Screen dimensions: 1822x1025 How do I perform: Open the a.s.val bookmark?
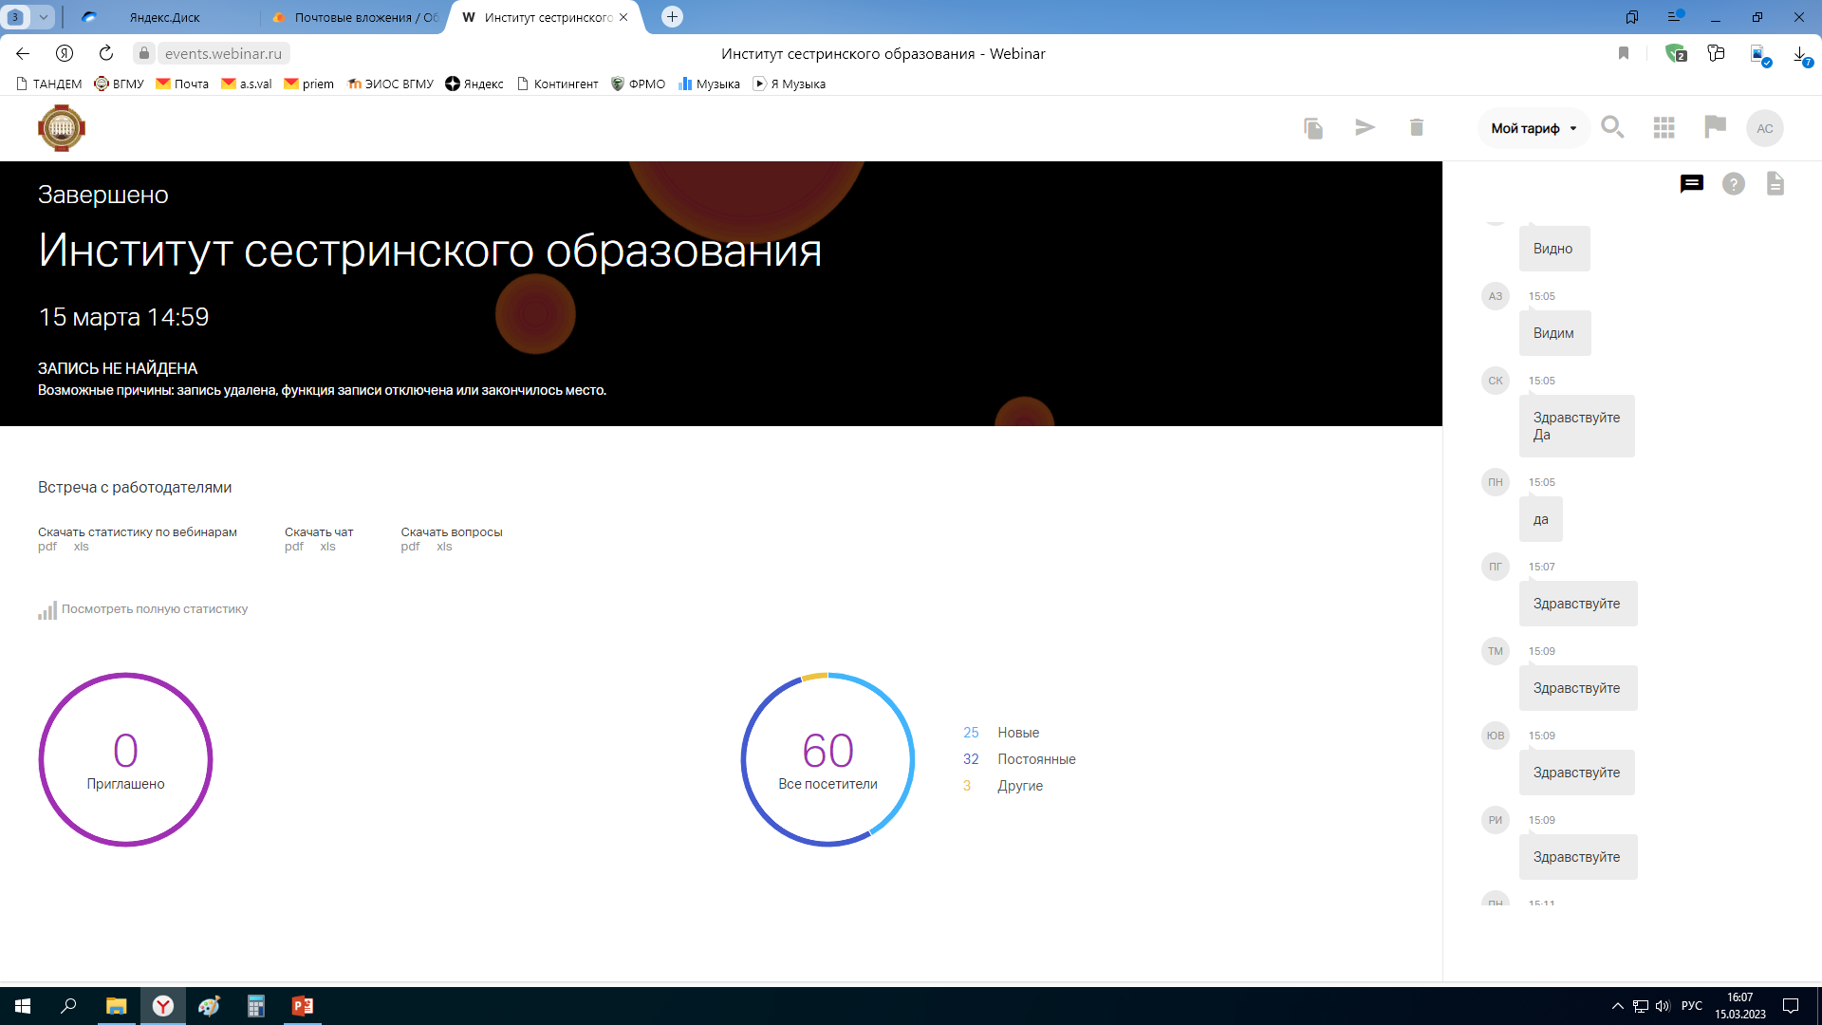coord(247,84)
